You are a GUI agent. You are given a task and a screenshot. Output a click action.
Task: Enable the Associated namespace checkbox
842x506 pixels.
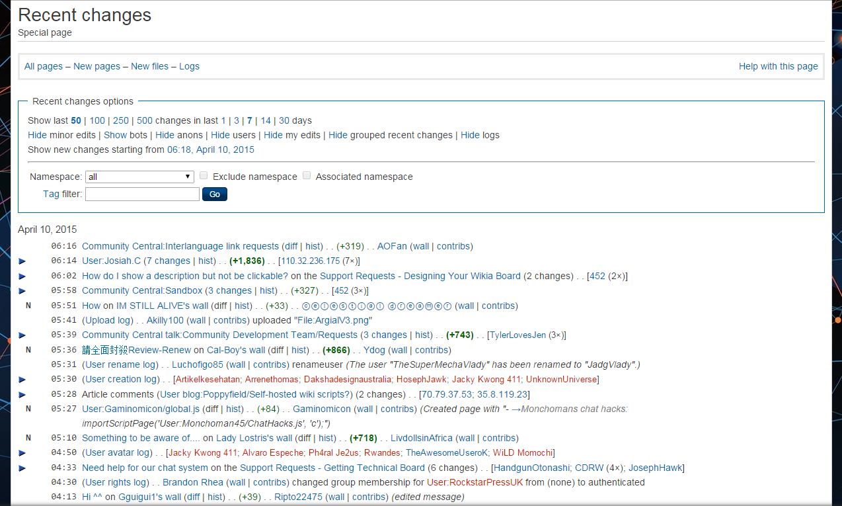[307, 176]
